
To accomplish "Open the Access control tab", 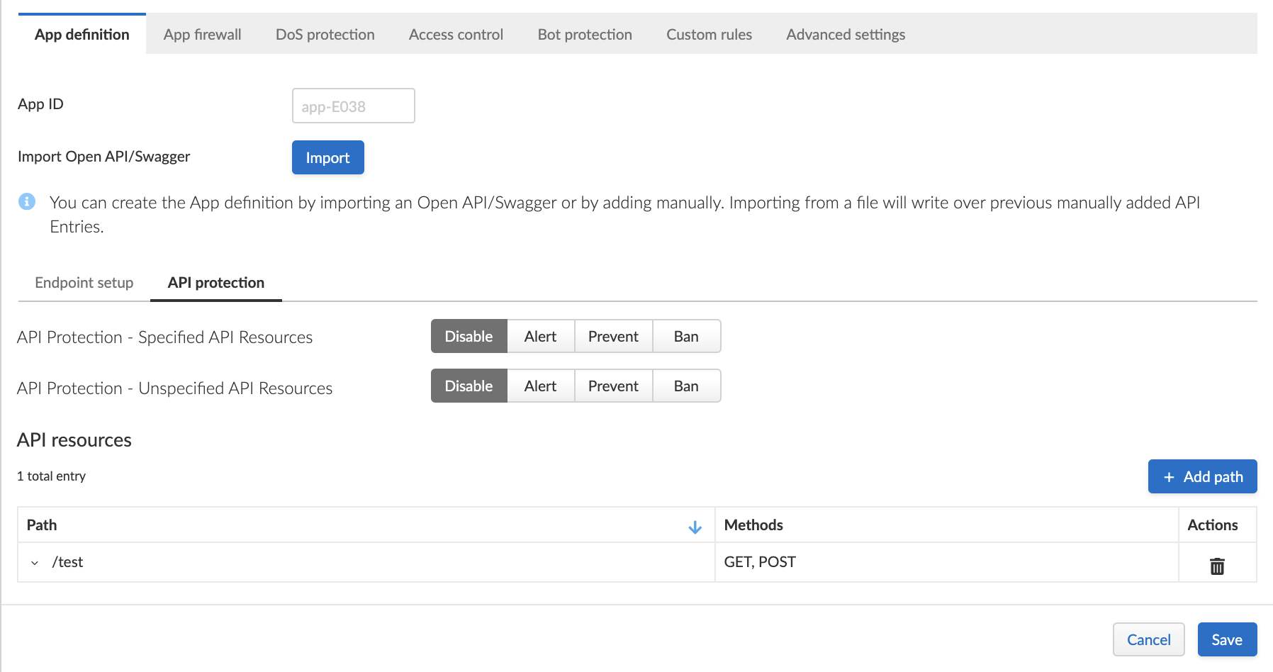I will click(456, 34).
